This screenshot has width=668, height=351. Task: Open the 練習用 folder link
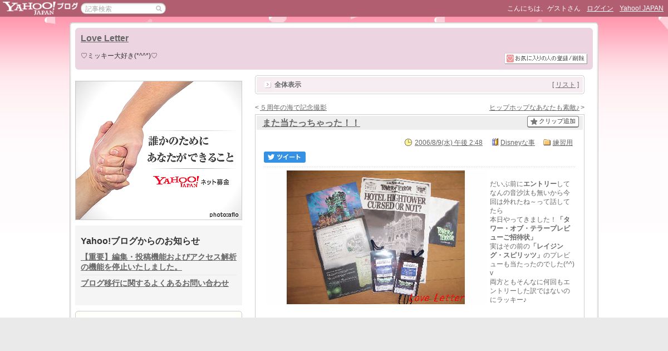[563, 143]
